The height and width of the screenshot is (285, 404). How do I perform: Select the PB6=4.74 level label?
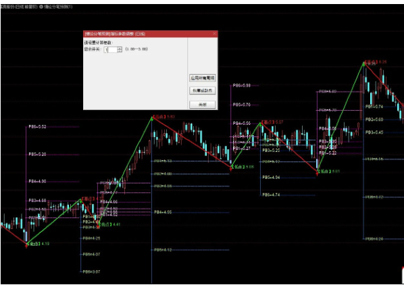tap(271, 195)
